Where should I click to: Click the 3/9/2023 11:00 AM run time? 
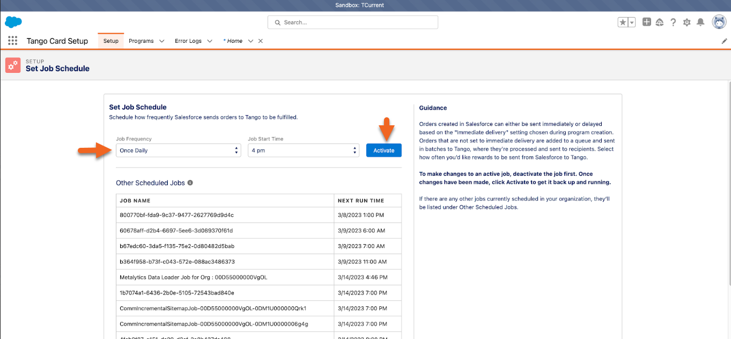(x=362, y=262)
